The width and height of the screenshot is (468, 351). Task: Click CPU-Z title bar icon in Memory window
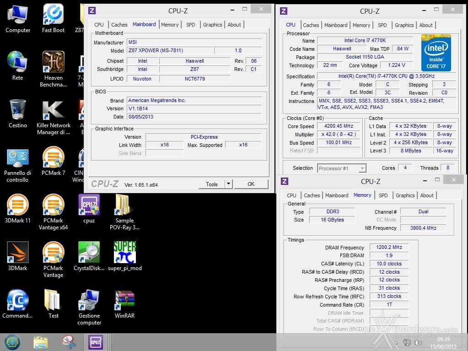tap(285, 181)
